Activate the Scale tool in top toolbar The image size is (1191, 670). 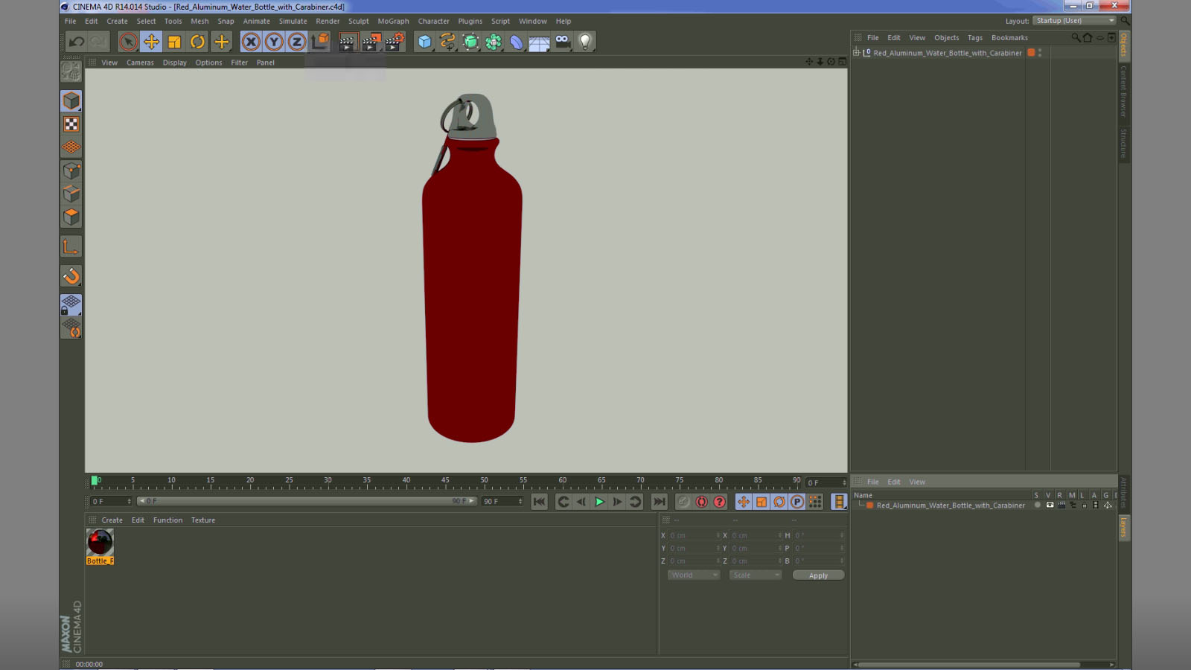pyautogui.click(x=174, y=42)
